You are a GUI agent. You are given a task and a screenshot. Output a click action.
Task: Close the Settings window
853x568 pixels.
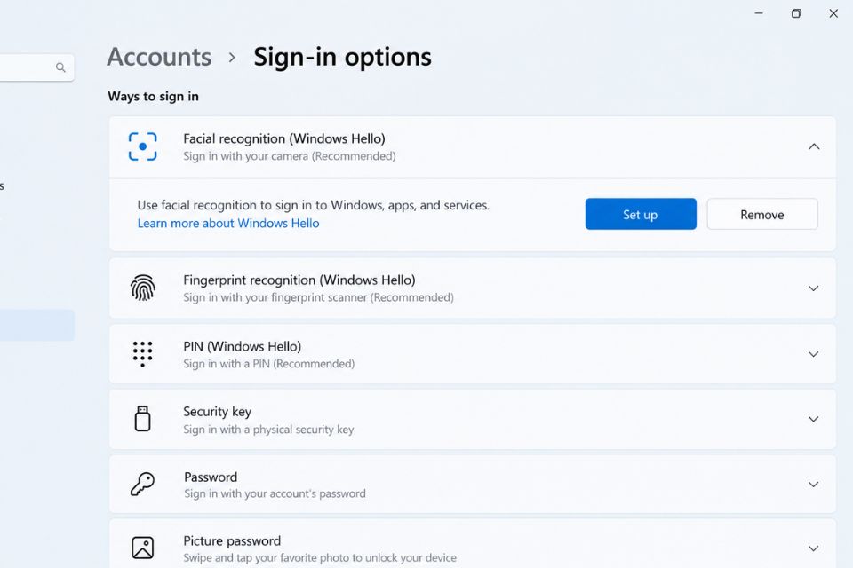pos(833,13)
